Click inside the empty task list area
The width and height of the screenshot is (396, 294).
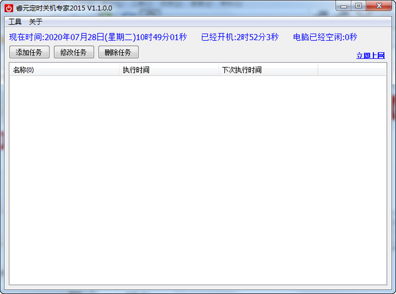(x=198, y=178)
